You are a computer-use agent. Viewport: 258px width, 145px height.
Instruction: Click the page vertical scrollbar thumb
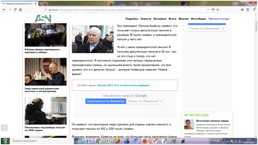click(x=256, y=26)
